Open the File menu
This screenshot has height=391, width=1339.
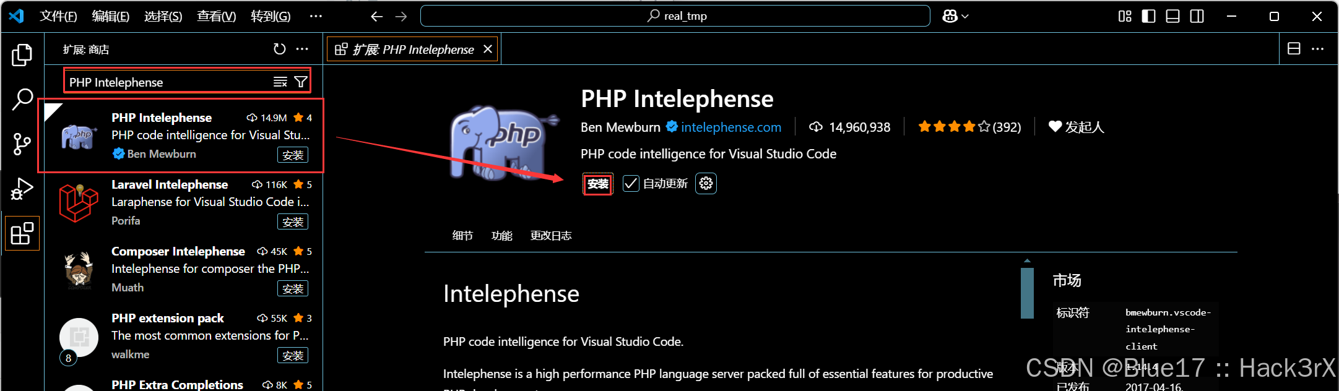click(58, 16)
